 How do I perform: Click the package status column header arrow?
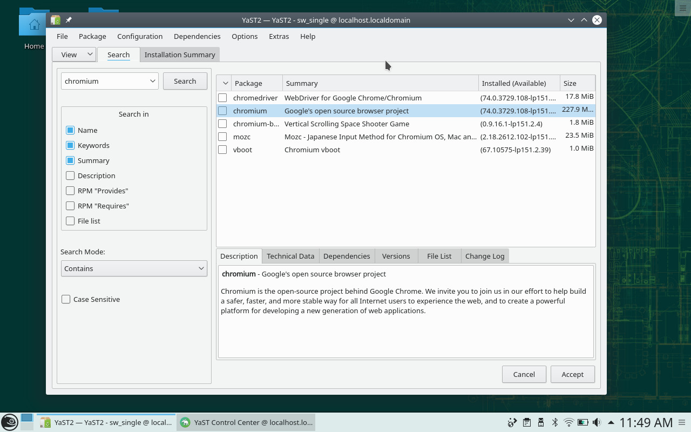[225, 83]
